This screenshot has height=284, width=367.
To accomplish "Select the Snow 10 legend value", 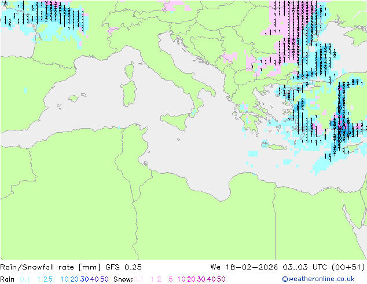I will click(181, 279).
